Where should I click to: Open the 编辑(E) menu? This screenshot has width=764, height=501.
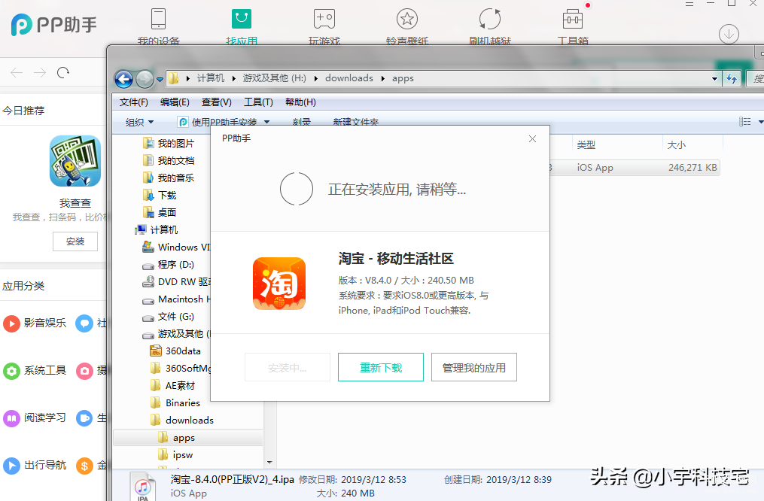[x=175, y=102]
